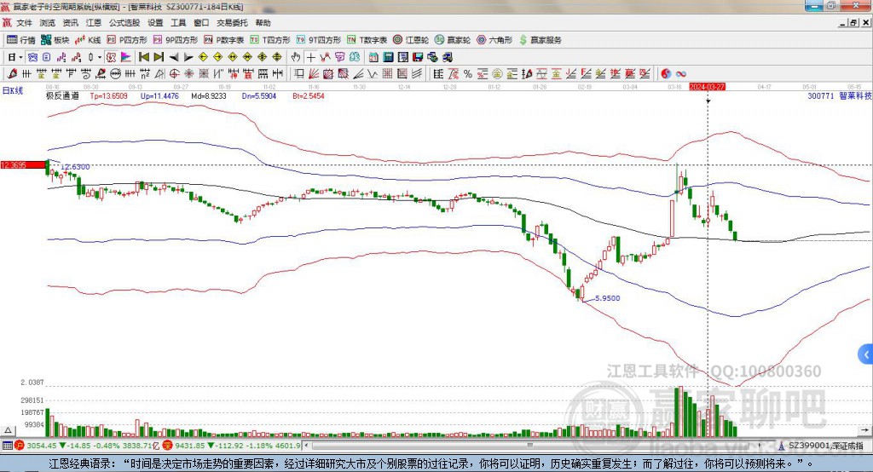Open the 窗口 menu
Screen dimensions: 873x472
click(201, 23)
